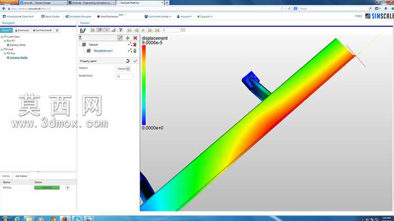Play the result animation
The height and width of the screenshot is (221, 394).
[x=144, y=30]
